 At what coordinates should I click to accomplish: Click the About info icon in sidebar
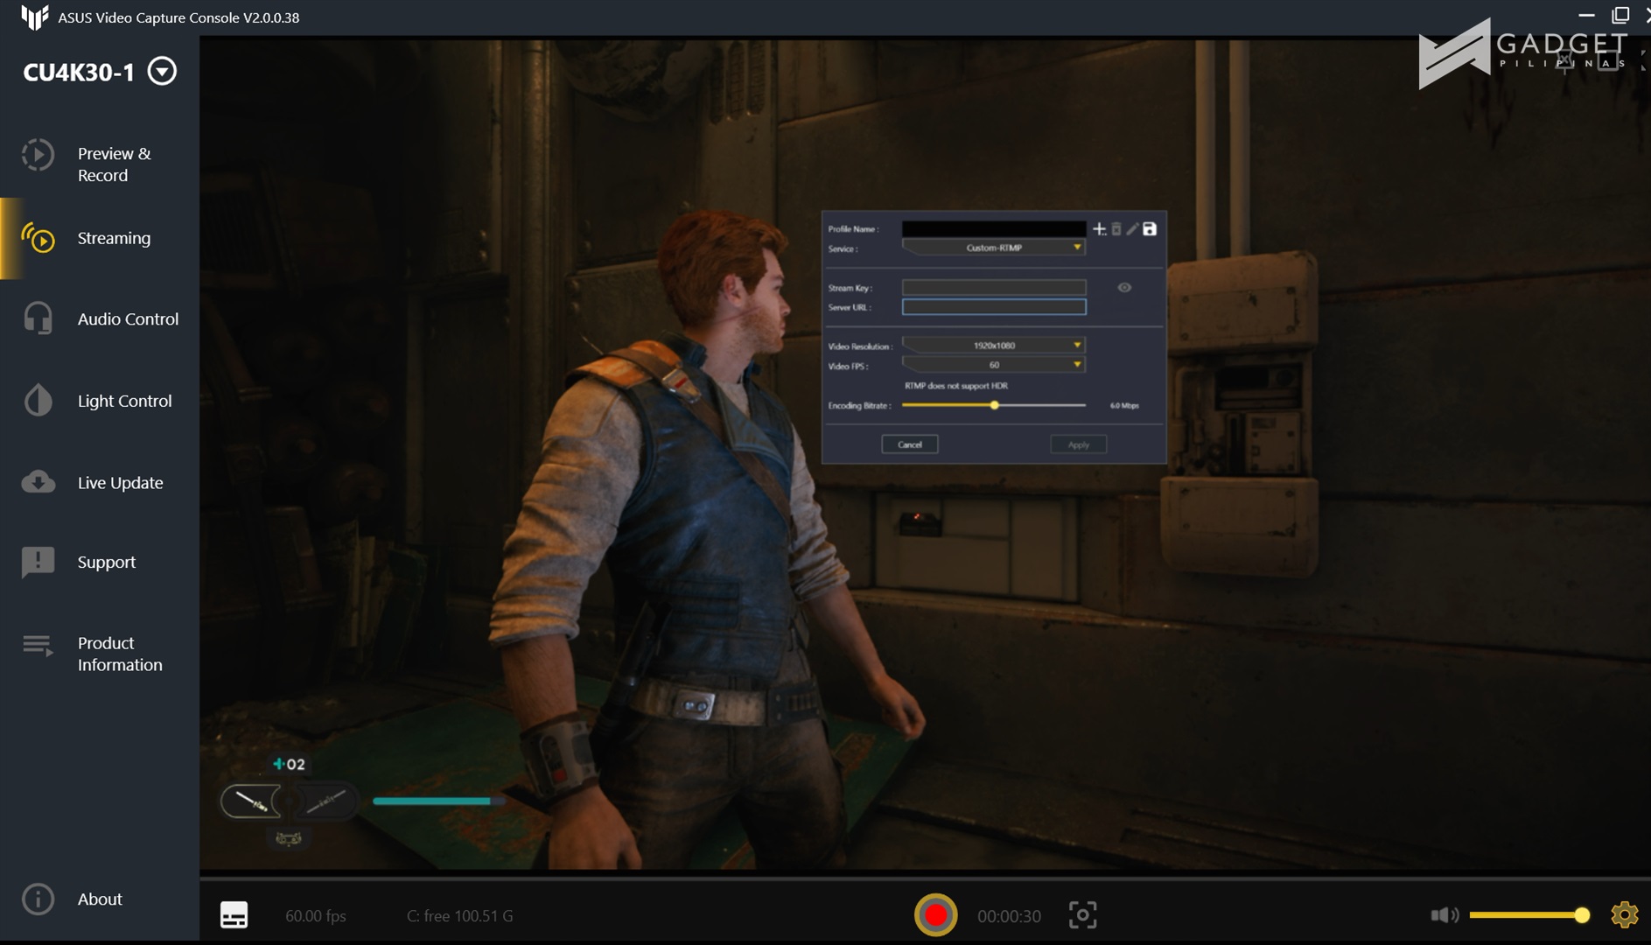38,899
